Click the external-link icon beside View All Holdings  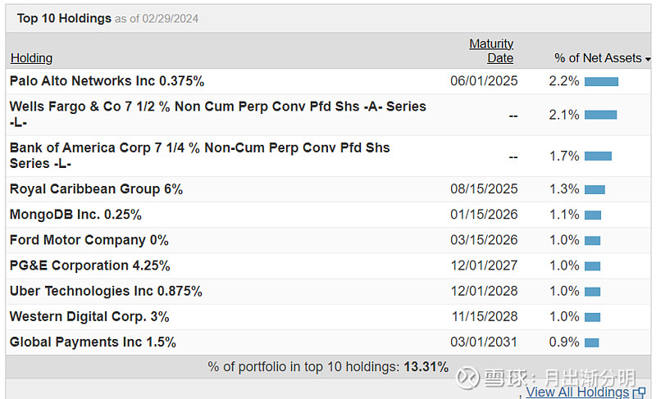[x=640, y=392]
